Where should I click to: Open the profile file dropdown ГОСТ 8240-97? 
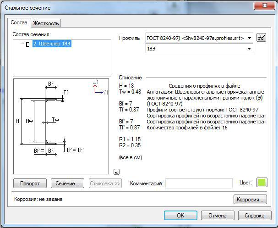[x=199, y=38]
